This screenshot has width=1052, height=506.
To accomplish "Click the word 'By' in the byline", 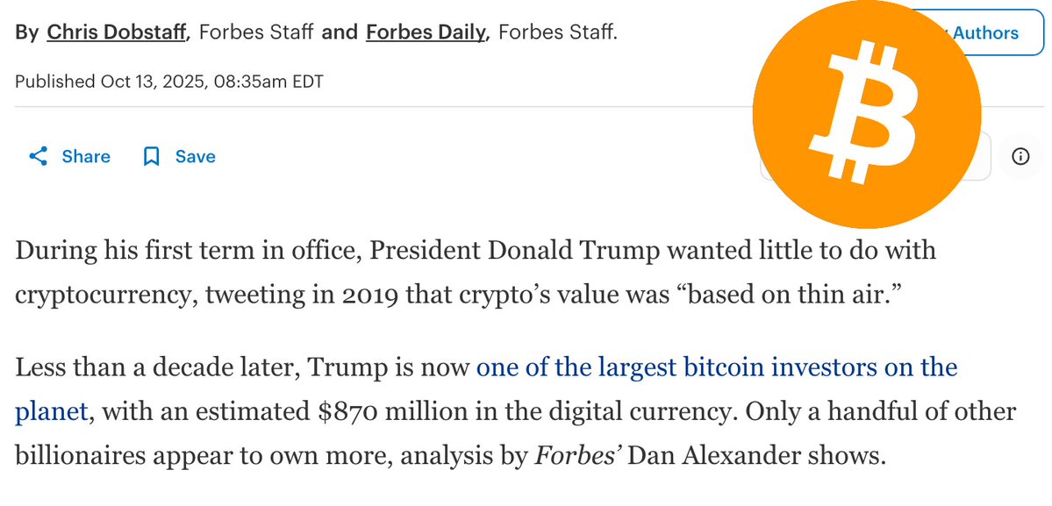I will 27,32.
